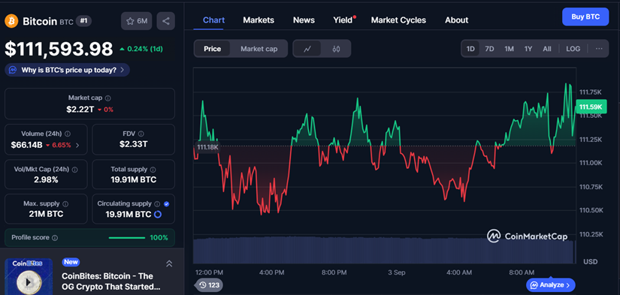Click the $2.22T market cap value
620x295 pixels.
[x=80, y=110]
